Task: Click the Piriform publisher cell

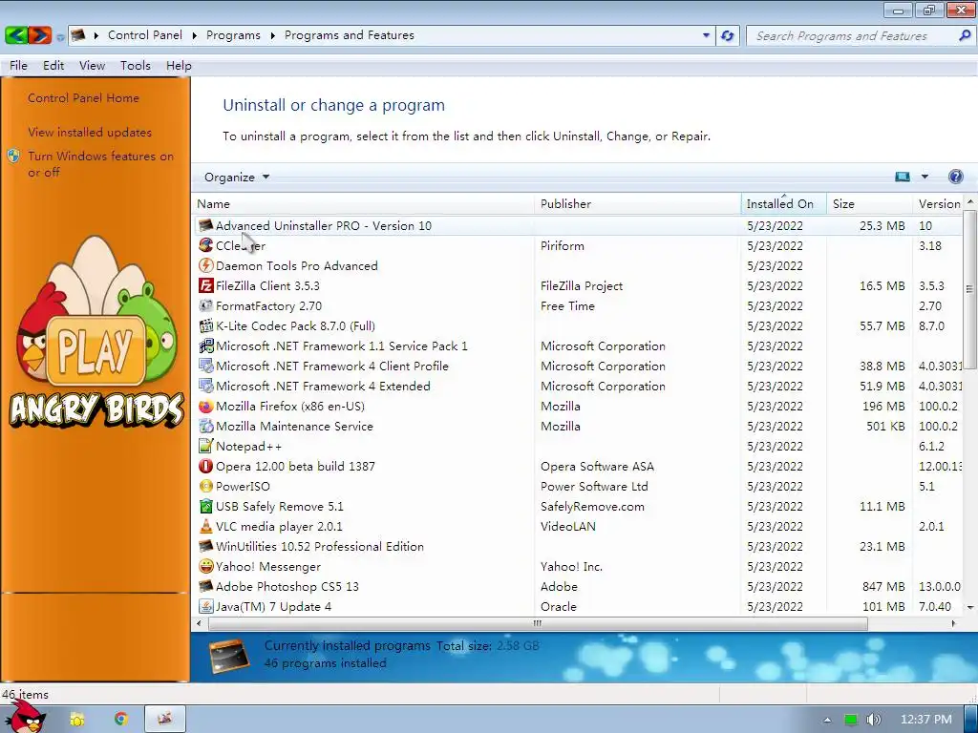Action: tap(563, 245)
